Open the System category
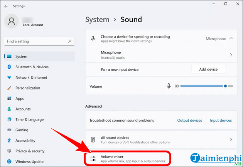Viewport: 243px width, 167px height. coord(39,56)
